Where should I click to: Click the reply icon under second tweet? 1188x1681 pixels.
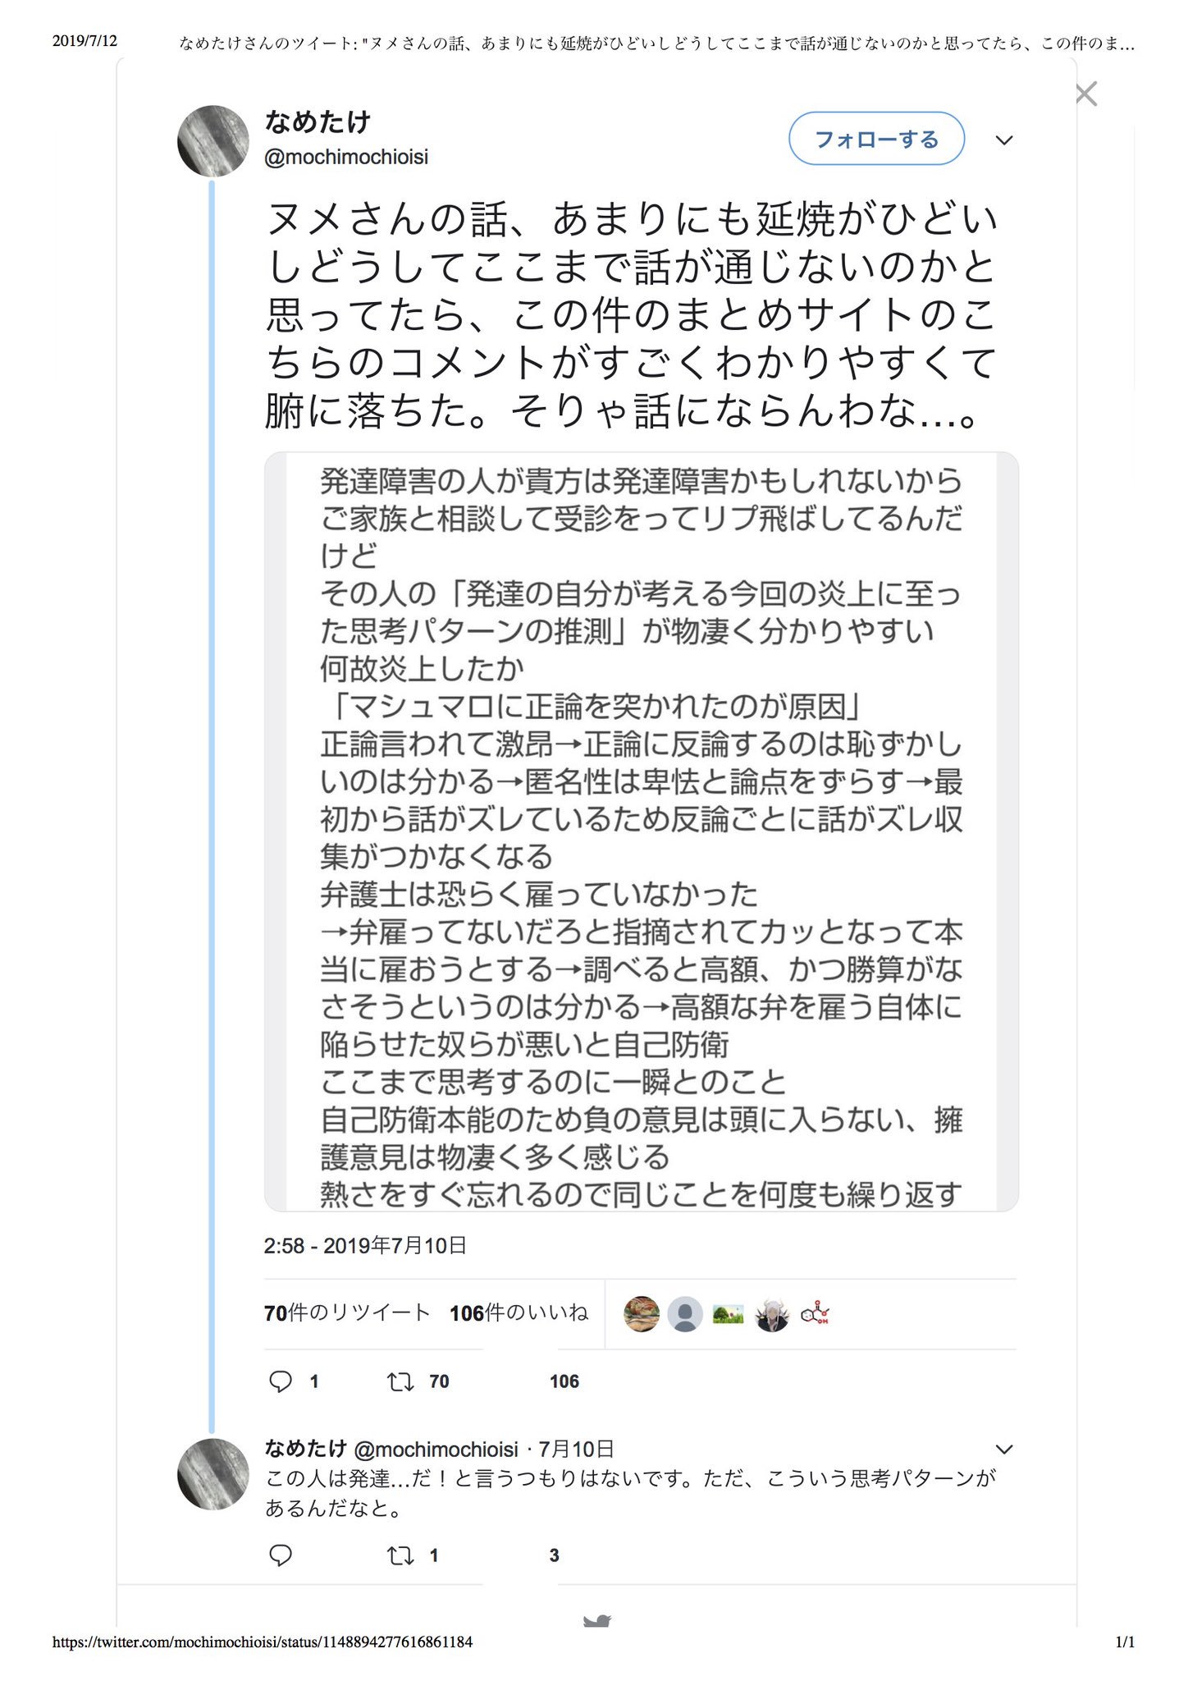pos(281,1555)
